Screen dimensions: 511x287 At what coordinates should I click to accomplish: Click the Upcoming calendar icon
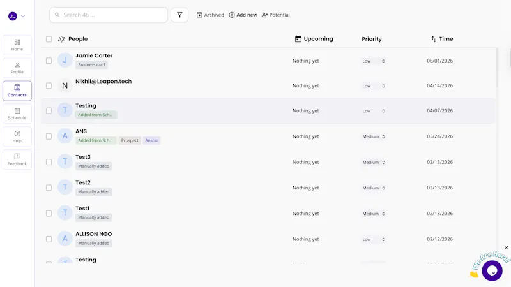point(298,39)
